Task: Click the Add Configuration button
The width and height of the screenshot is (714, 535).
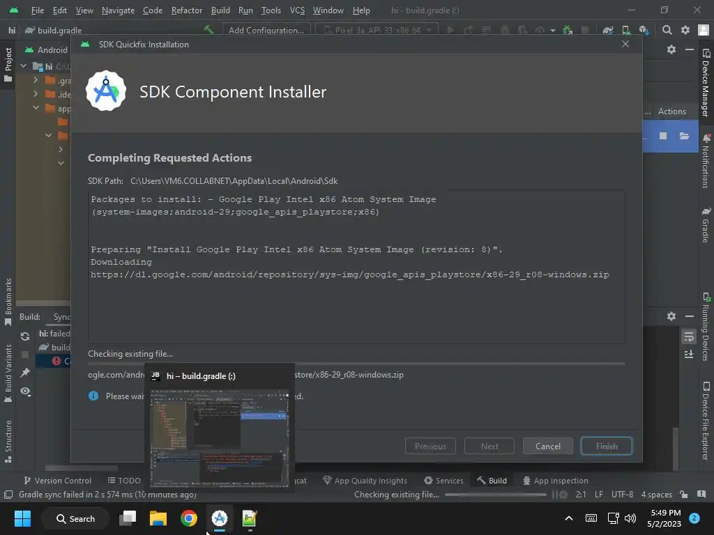Action: pyautogui.click(x=266, y=30)
